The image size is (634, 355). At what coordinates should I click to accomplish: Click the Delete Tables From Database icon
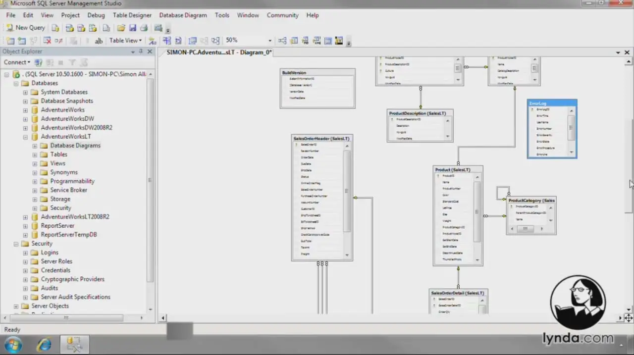click(47, 41)
